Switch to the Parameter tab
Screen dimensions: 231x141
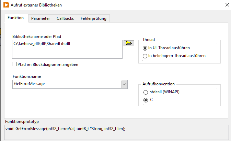point(41,18)
